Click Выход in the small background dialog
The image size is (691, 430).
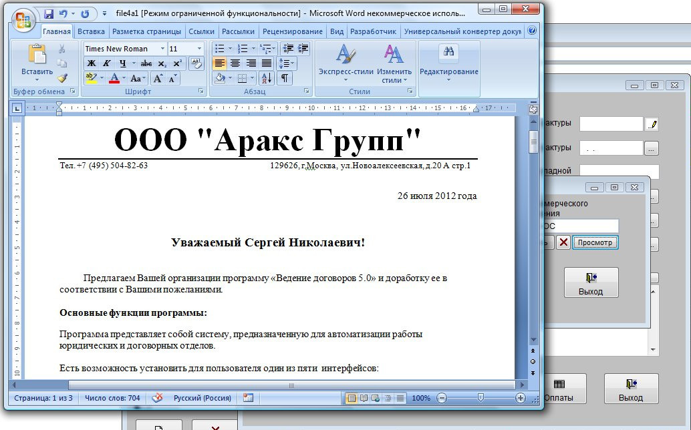pos(591,282)
